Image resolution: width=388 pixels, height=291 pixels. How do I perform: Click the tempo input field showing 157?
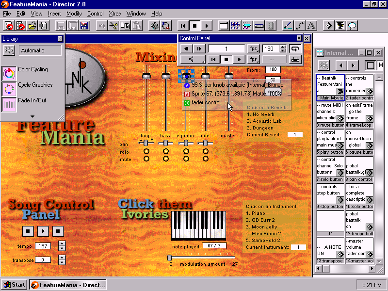coord(43,246)
